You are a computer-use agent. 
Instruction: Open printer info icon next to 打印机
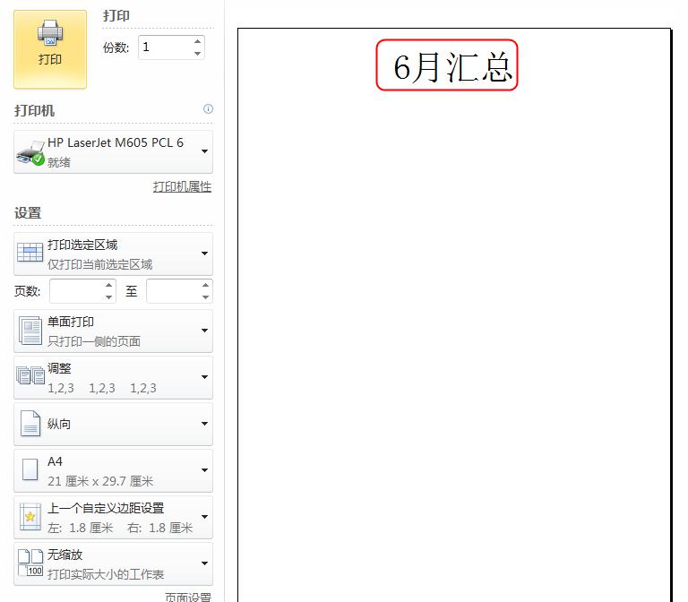(208, 108)
